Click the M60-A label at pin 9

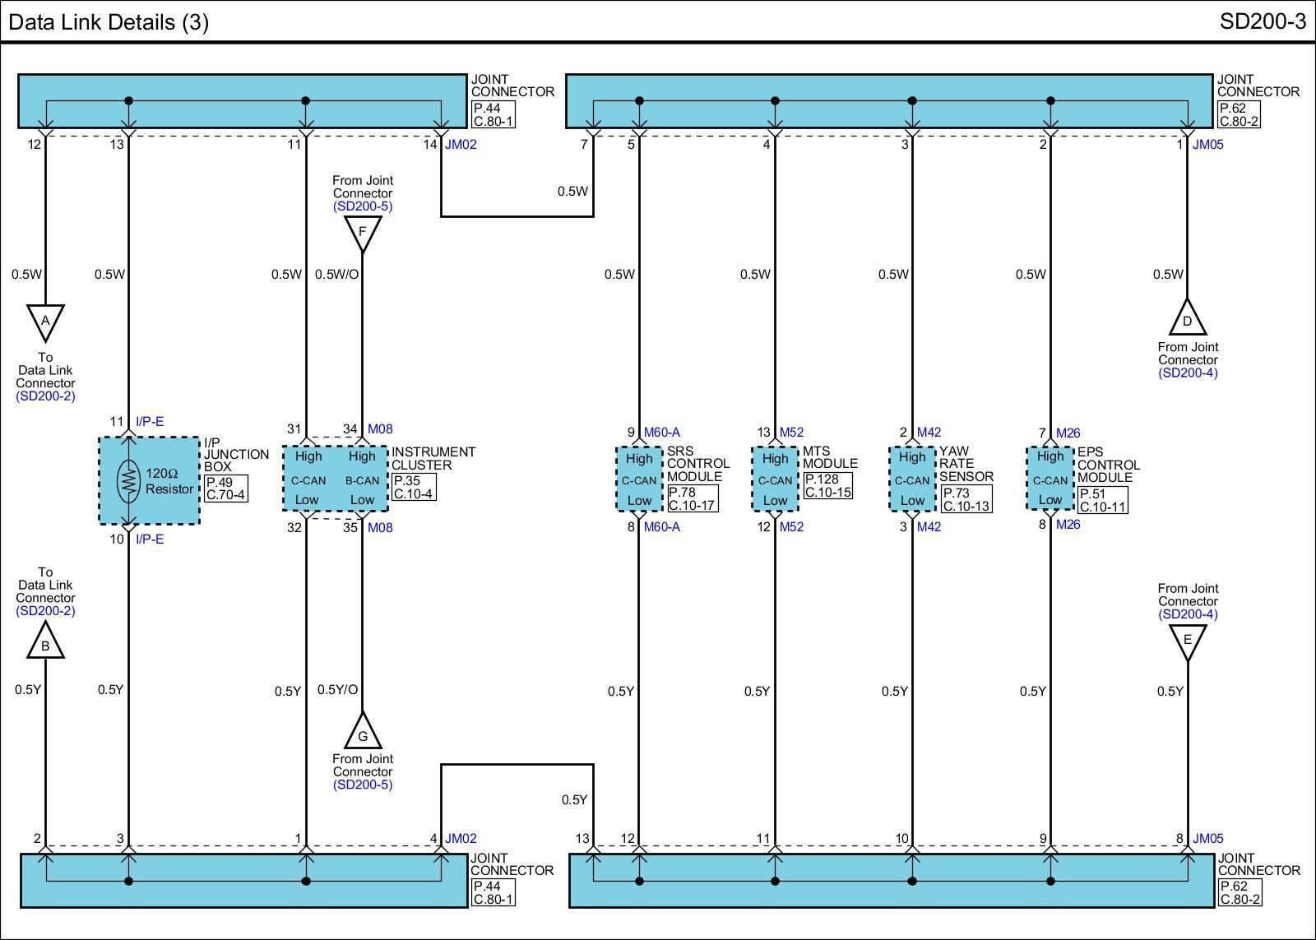coord(661,433)
